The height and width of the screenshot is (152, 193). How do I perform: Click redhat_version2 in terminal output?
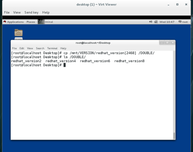click(x=26, y=61)
